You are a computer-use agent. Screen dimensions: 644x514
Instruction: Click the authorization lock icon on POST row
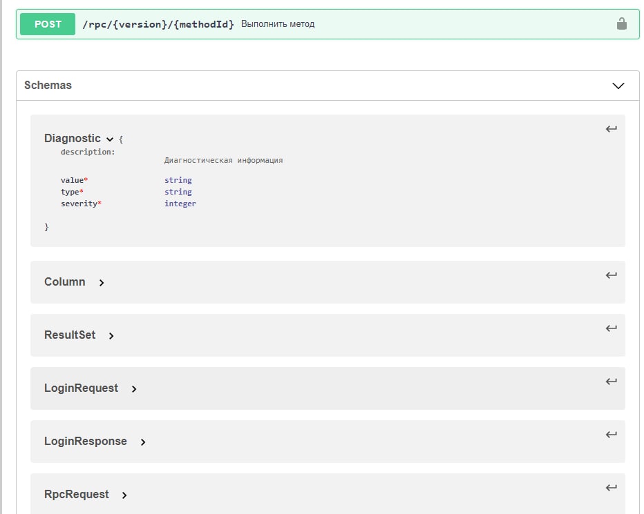(621, 23)
